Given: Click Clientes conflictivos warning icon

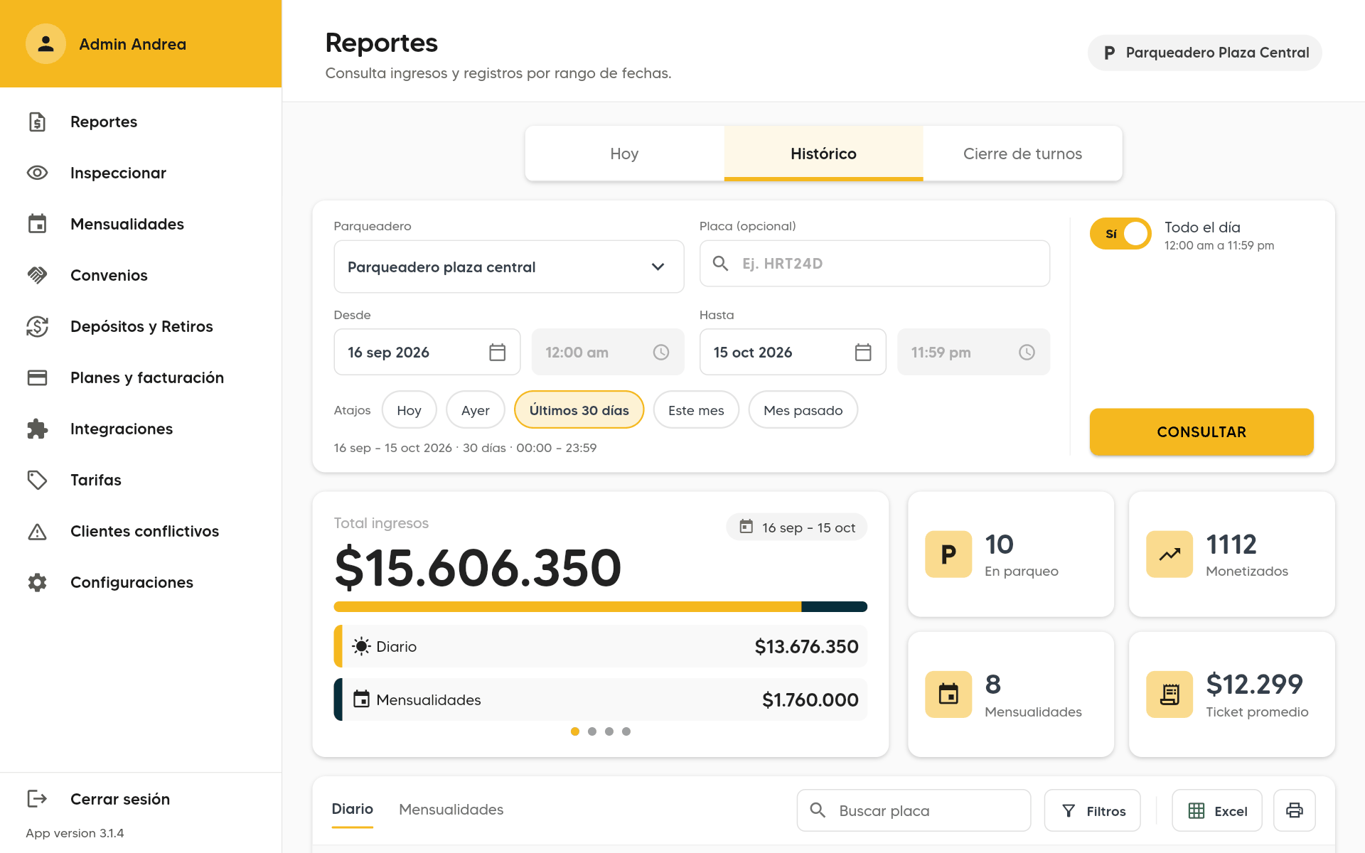Looking at the screenshot, I should (37, 531).
